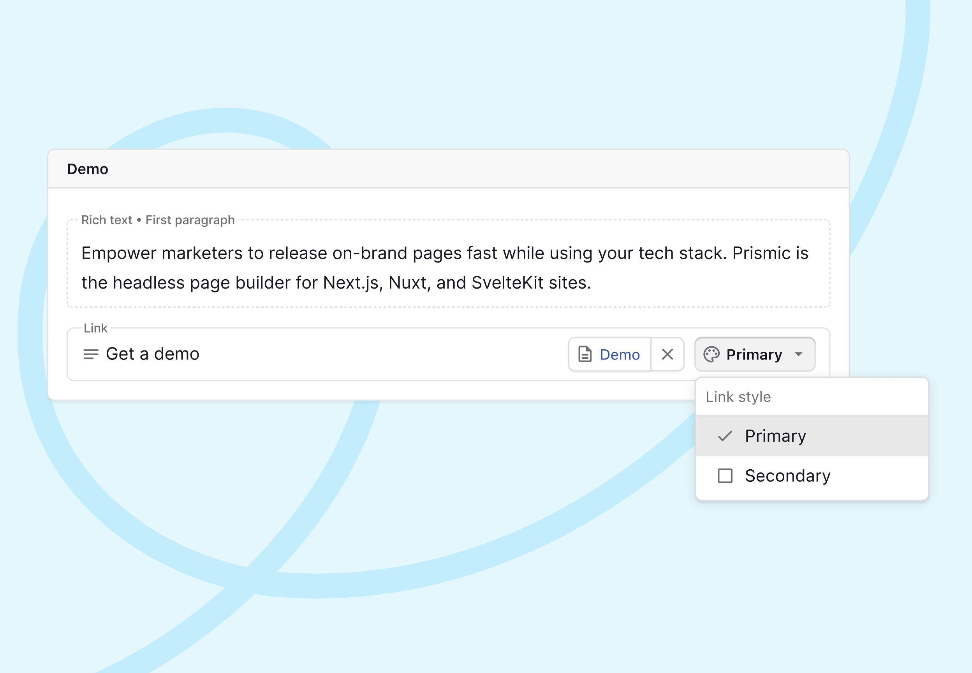
Task: Choose the Secondary link style option
Action: [x=787, y=476]
